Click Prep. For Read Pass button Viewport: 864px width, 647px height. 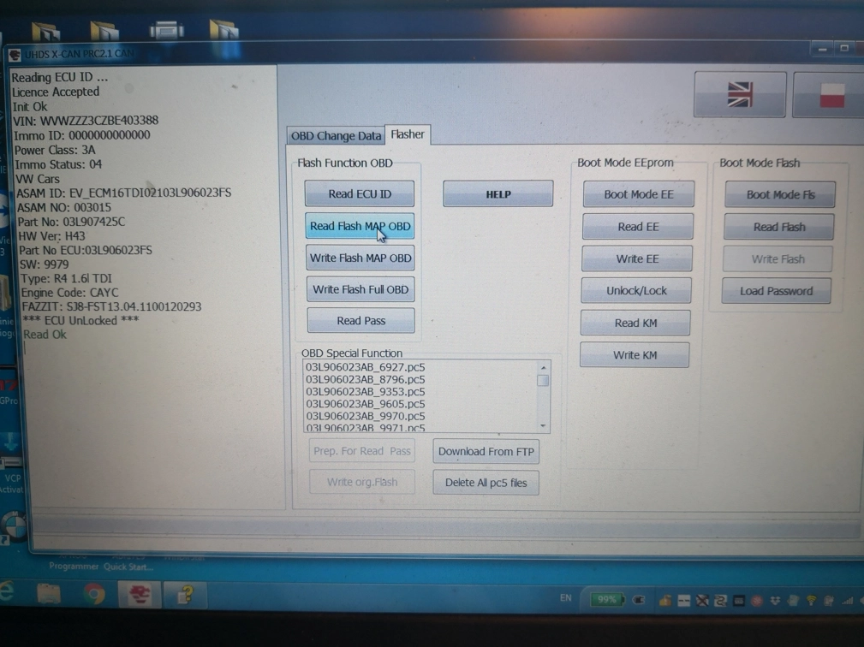362,452
